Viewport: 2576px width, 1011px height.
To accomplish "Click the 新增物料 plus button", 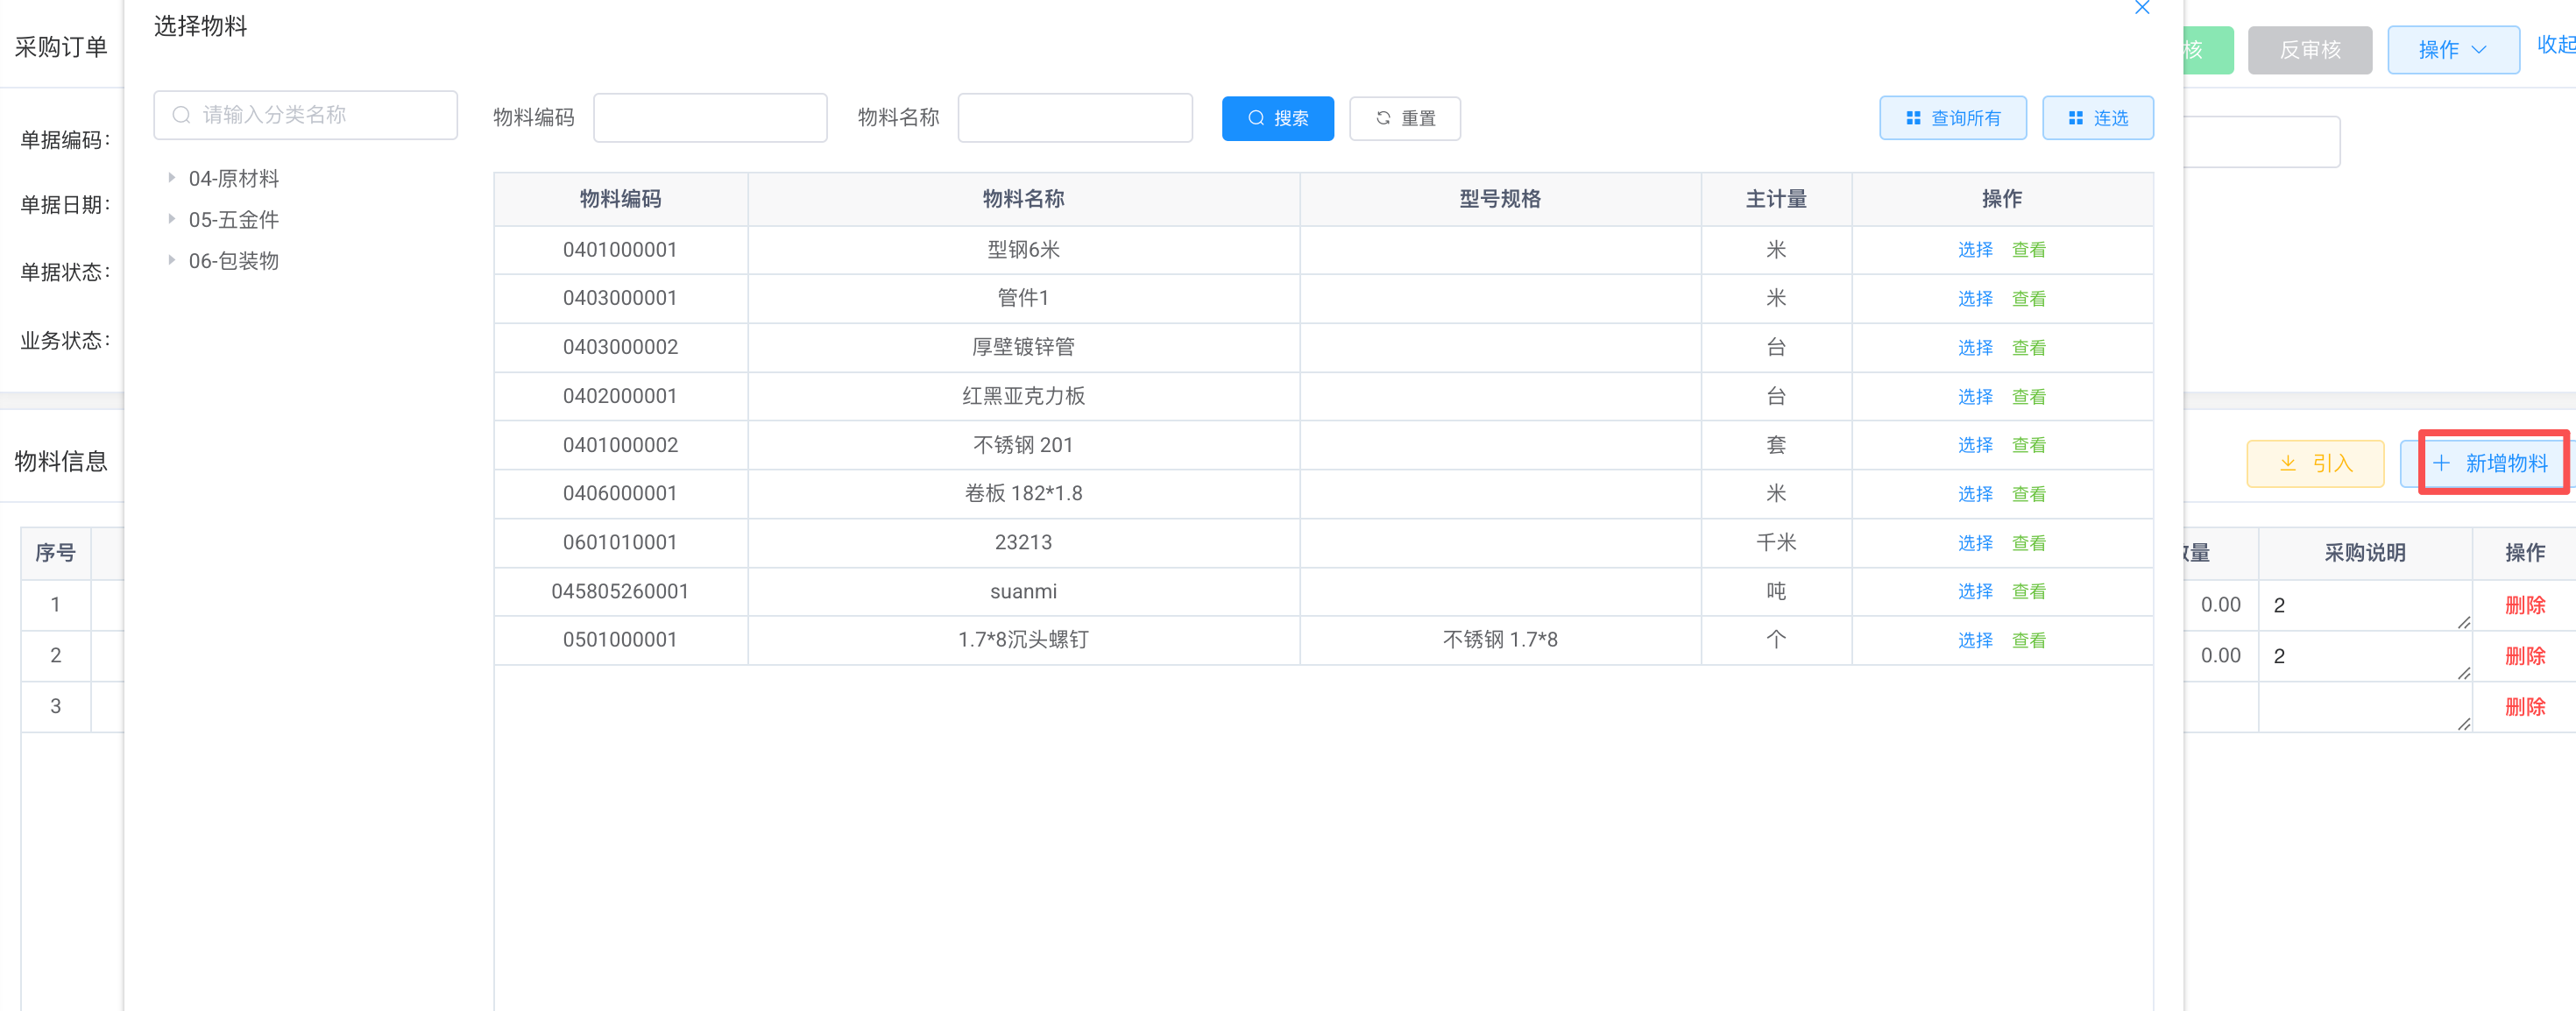I will [2491, 463].
